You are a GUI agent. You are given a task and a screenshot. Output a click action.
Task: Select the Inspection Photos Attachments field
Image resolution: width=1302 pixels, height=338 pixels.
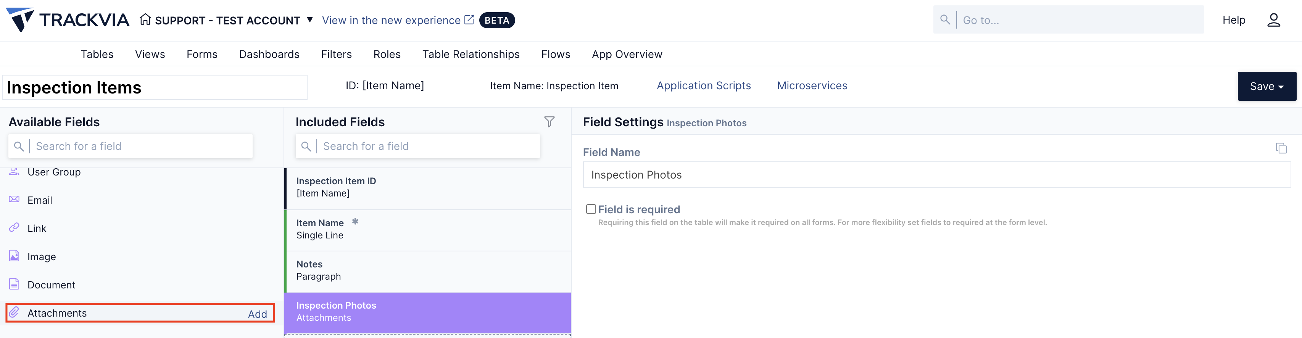428,312
